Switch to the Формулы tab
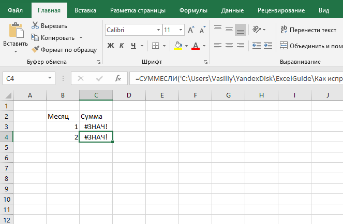The height and width of the screenshot is (224, 343). pos(193,10)
